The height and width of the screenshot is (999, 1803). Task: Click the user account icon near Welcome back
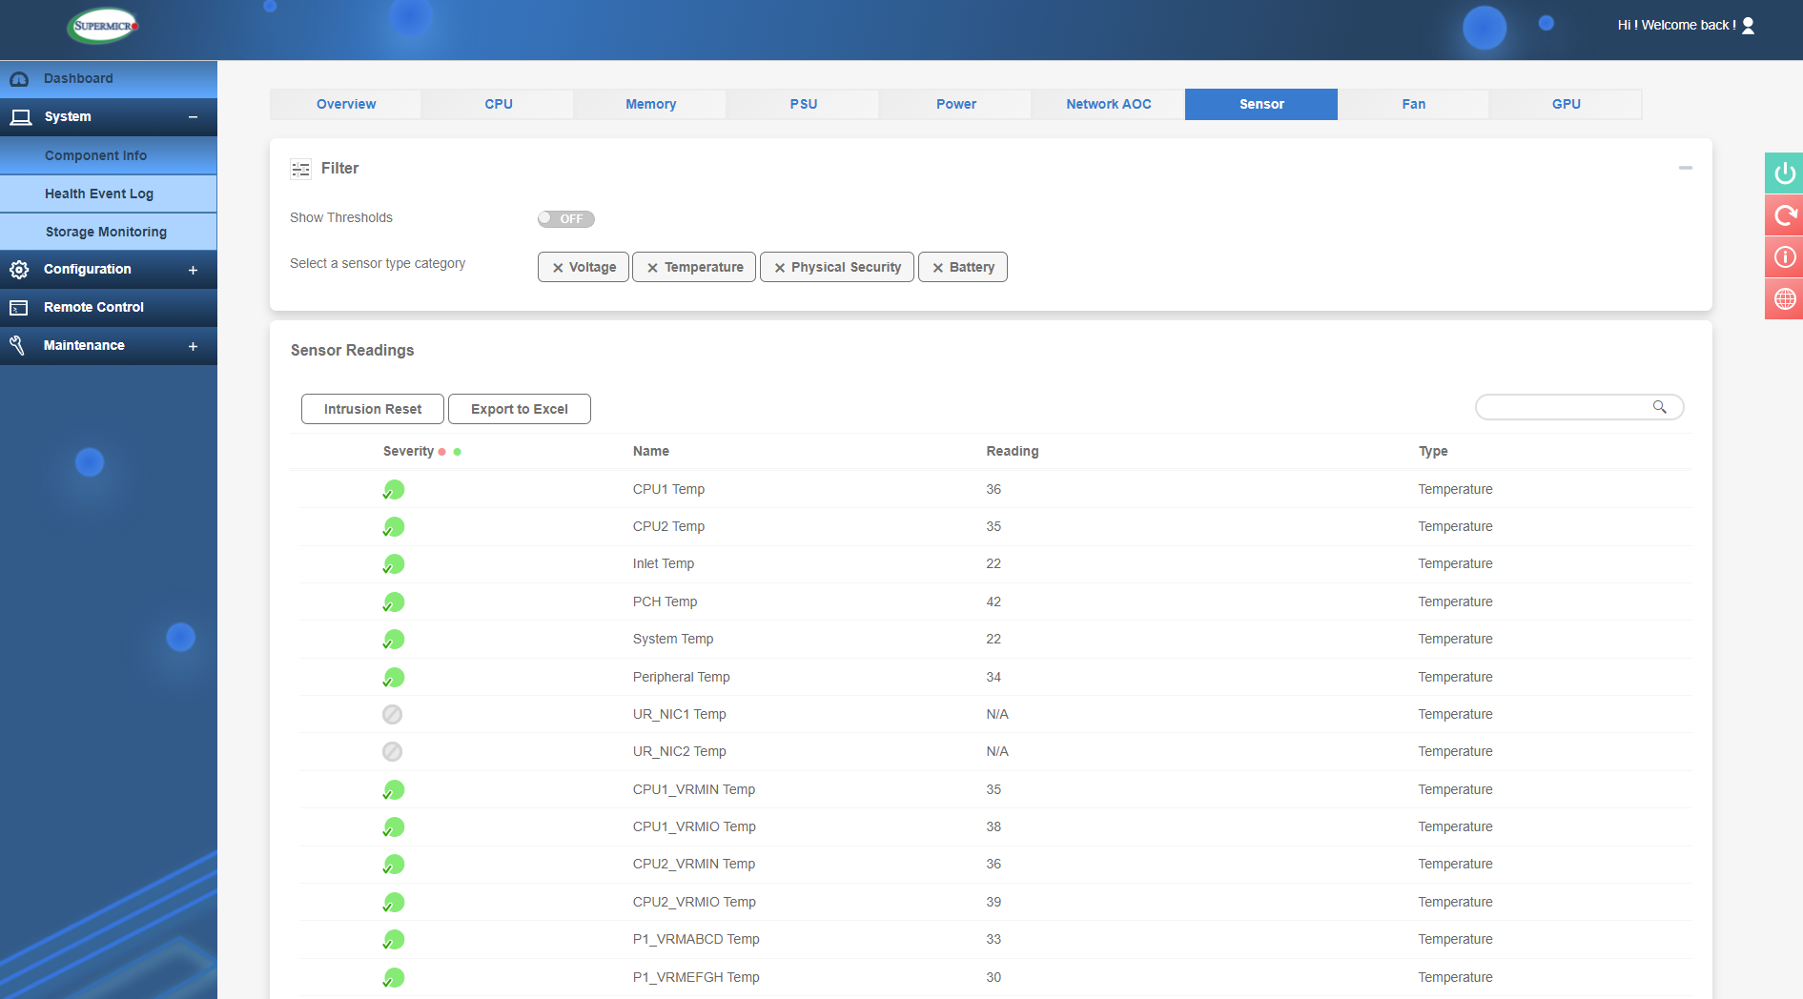tap(1748, 25)
